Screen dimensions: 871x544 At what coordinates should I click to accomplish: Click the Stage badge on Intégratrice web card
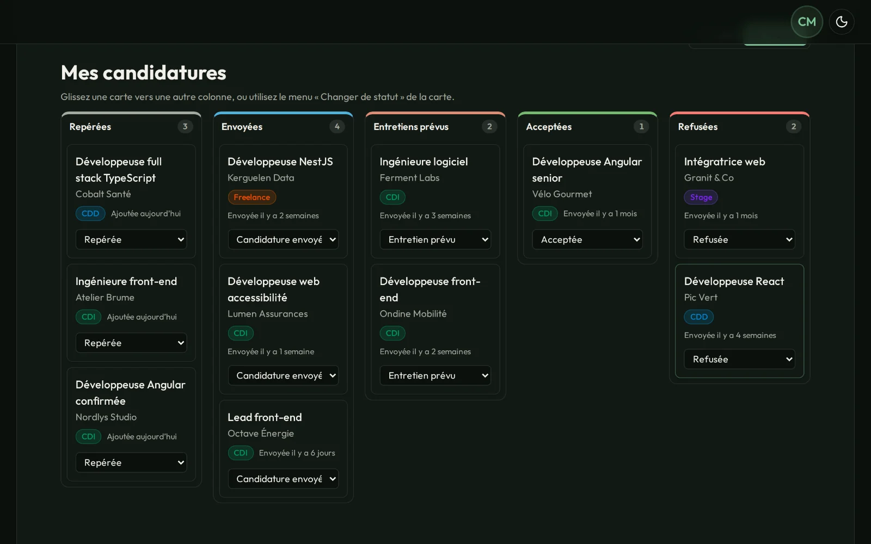pos(701,197)
